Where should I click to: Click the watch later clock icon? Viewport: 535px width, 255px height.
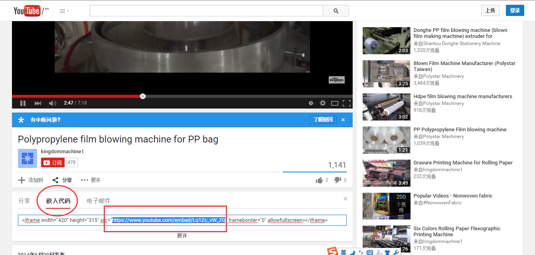[311, 103]
